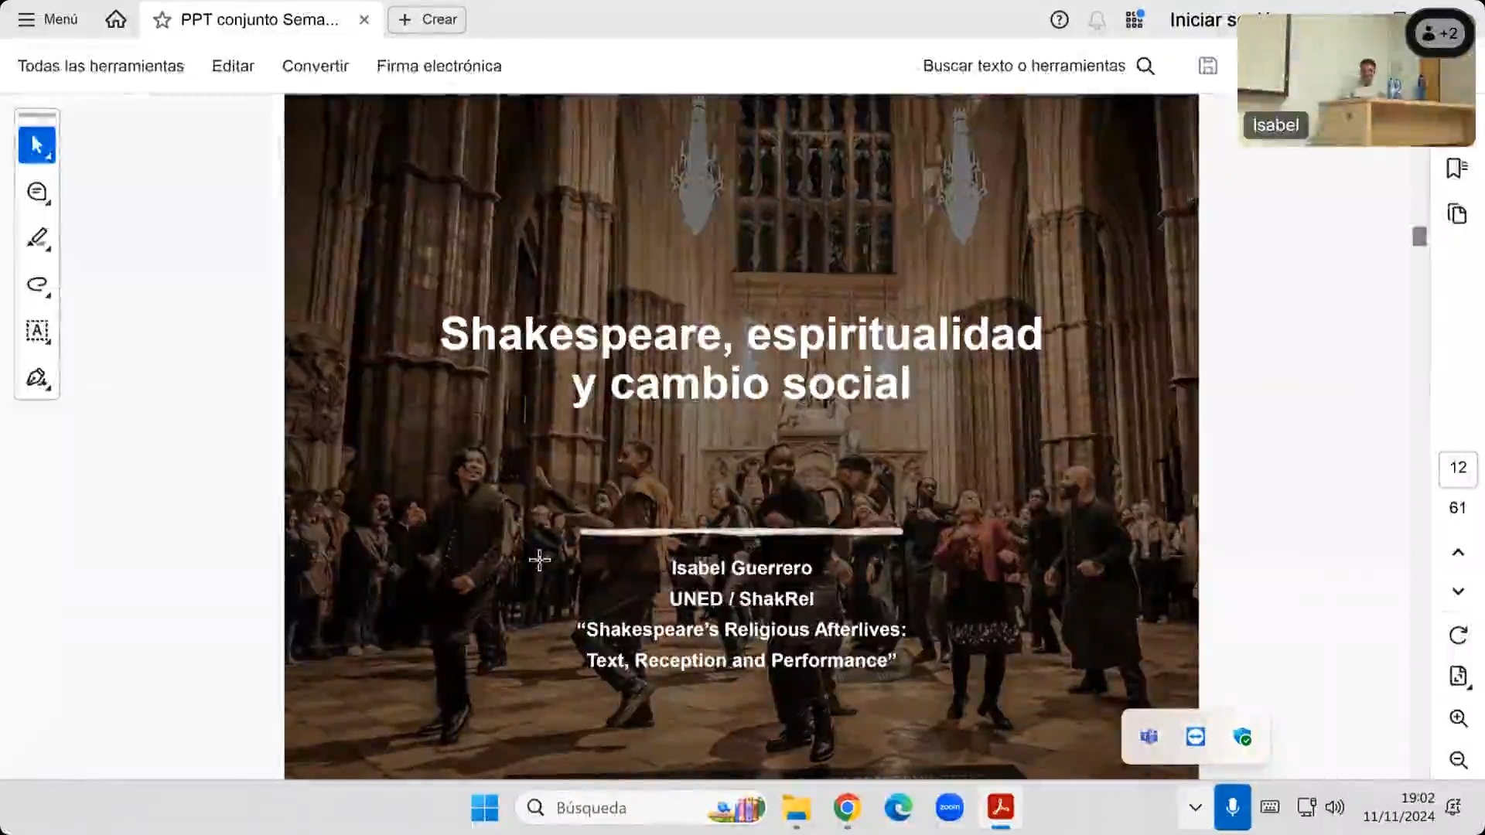The width and height of the screenshot is (1485, 835).
Task: Click Buscar texto o herramientas search
Action: [1039, 66]
